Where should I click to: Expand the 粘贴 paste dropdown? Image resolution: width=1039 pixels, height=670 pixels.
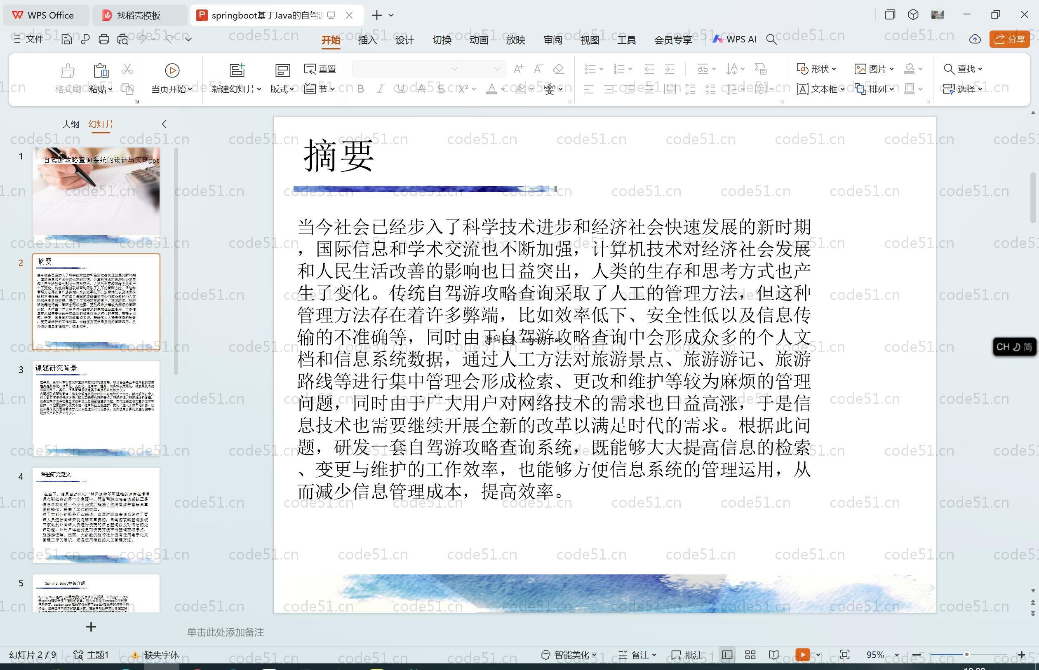[101, 89]
